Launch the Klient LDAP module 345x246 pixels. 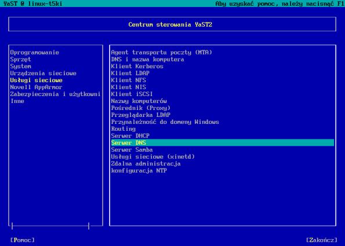pos(130,74)
